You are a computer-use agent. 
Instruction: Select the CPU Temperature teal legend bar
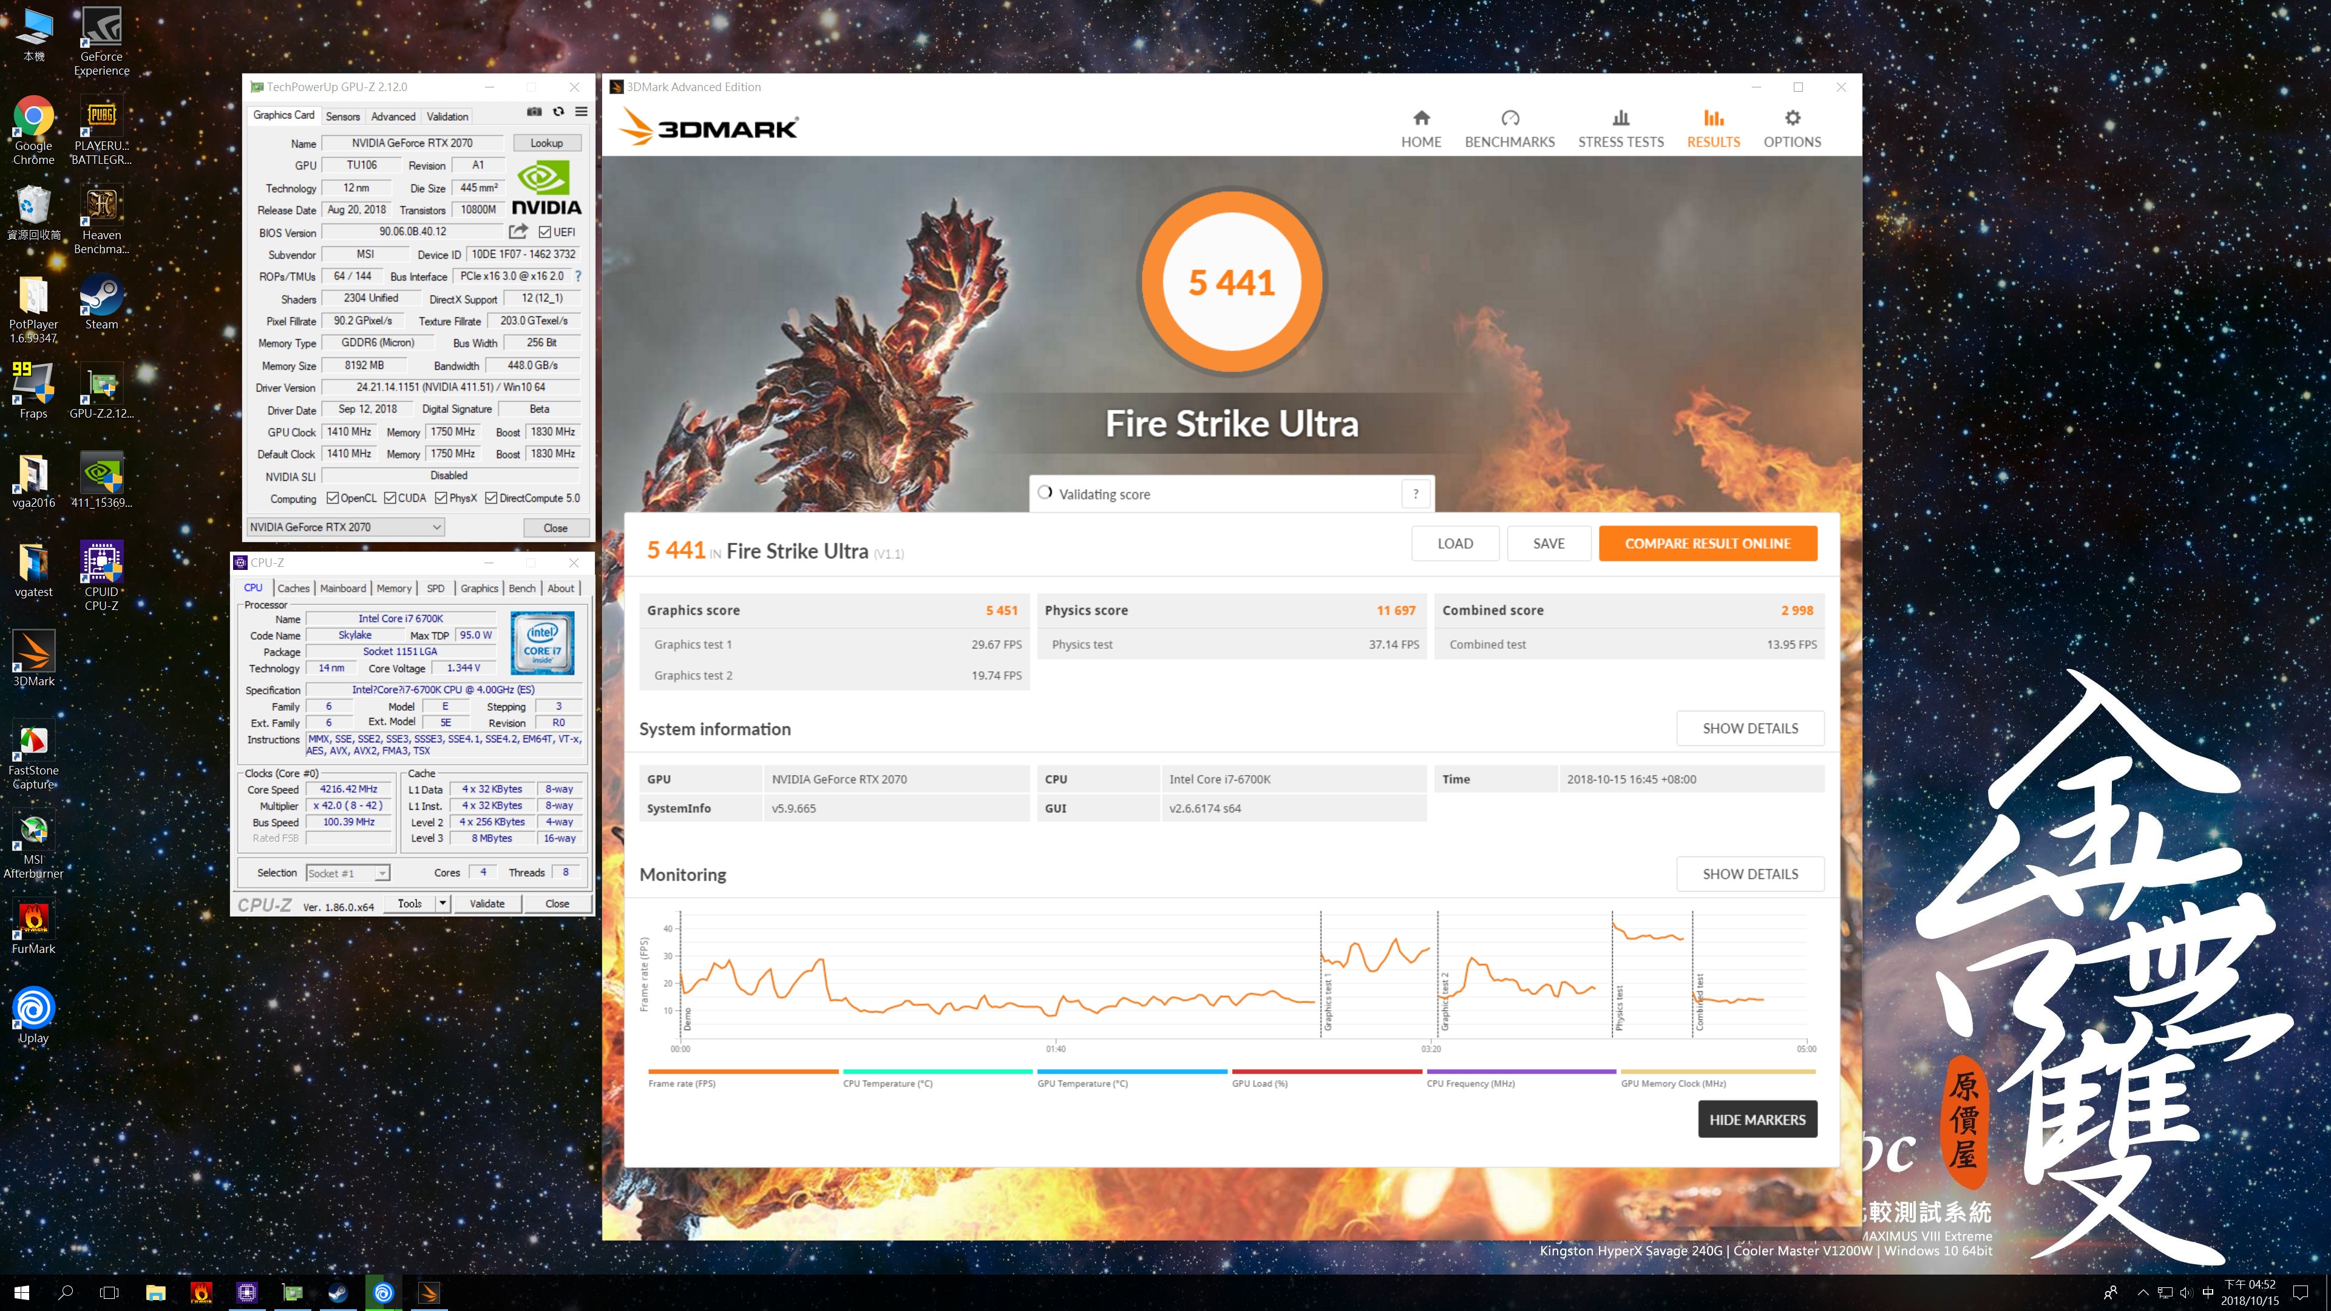pos(937,1071)
